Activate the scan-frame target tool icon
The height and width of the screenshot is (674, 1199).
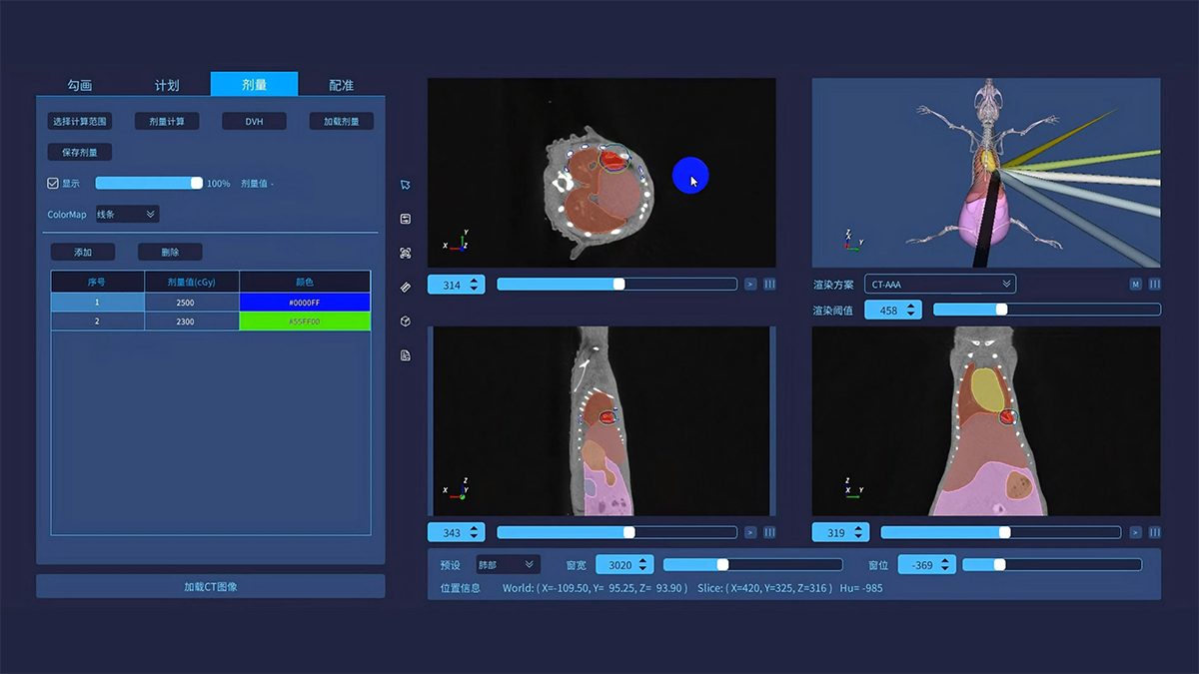tap(405, 253)
